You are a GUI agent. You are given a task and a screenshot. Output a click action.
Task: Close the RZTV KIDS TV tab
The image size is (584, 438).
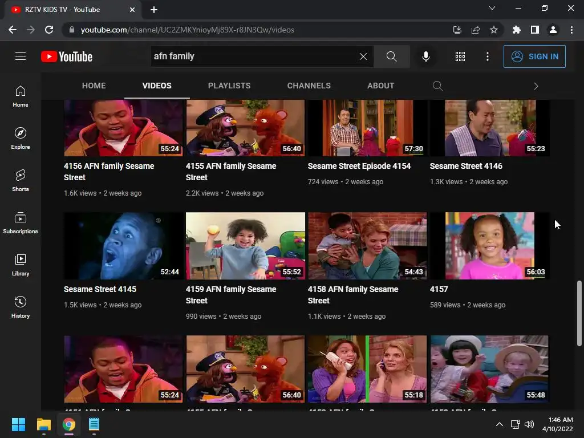pyautogui.click(x=132, y=10)
